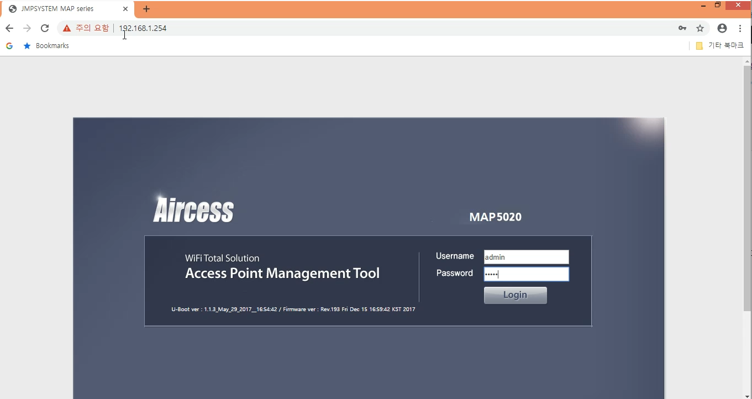Go back with the browser back arrow
Image resolution: width=752 pixels, height=399 pixels.
point(9,28)
